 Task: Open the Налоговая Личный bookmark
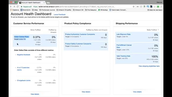pos(118,10)
